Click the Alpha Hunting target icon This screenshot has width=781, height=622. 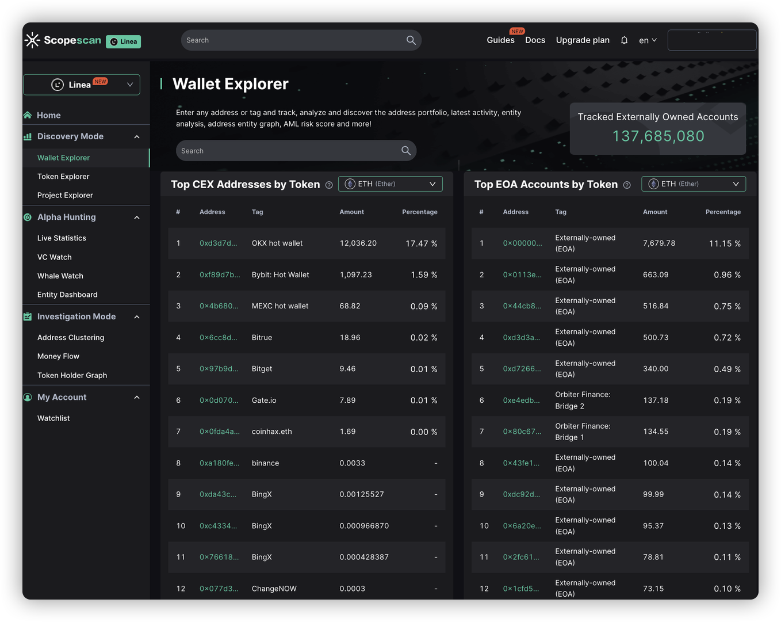click(28, 217)
